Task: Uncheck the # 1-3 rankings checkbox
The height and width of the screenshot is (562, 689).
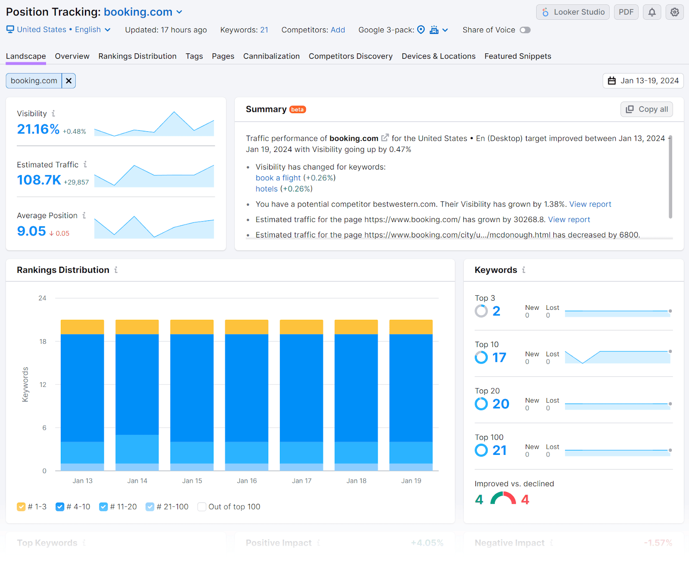Action: coord(21,506)
